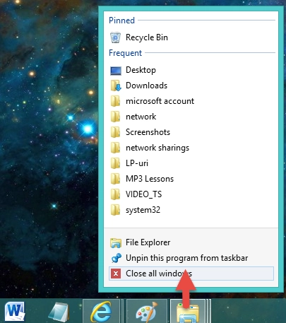Screen dimensions: 286x323
Task: Select the Screenshots entry
Action: point(191,132)
